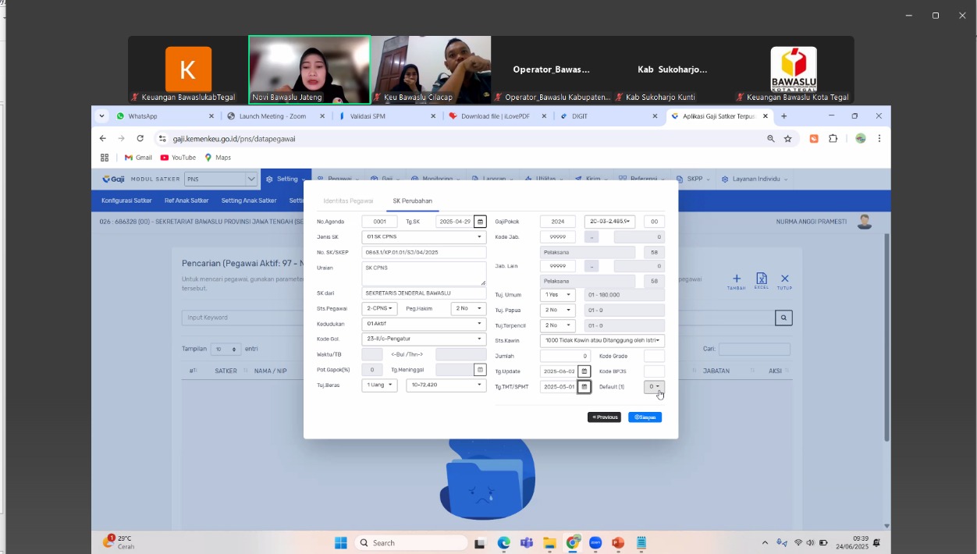Expand the Jenis SK dropdown
Screen dimensions: 977x554
pyautogui.click(x=424, y=237)
